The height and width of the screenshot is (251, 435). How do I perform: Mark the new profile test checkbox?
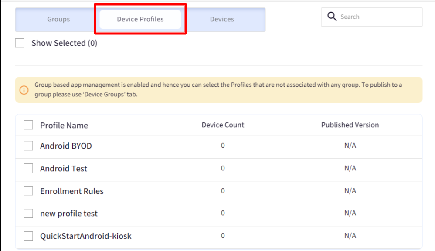point(28,213)
